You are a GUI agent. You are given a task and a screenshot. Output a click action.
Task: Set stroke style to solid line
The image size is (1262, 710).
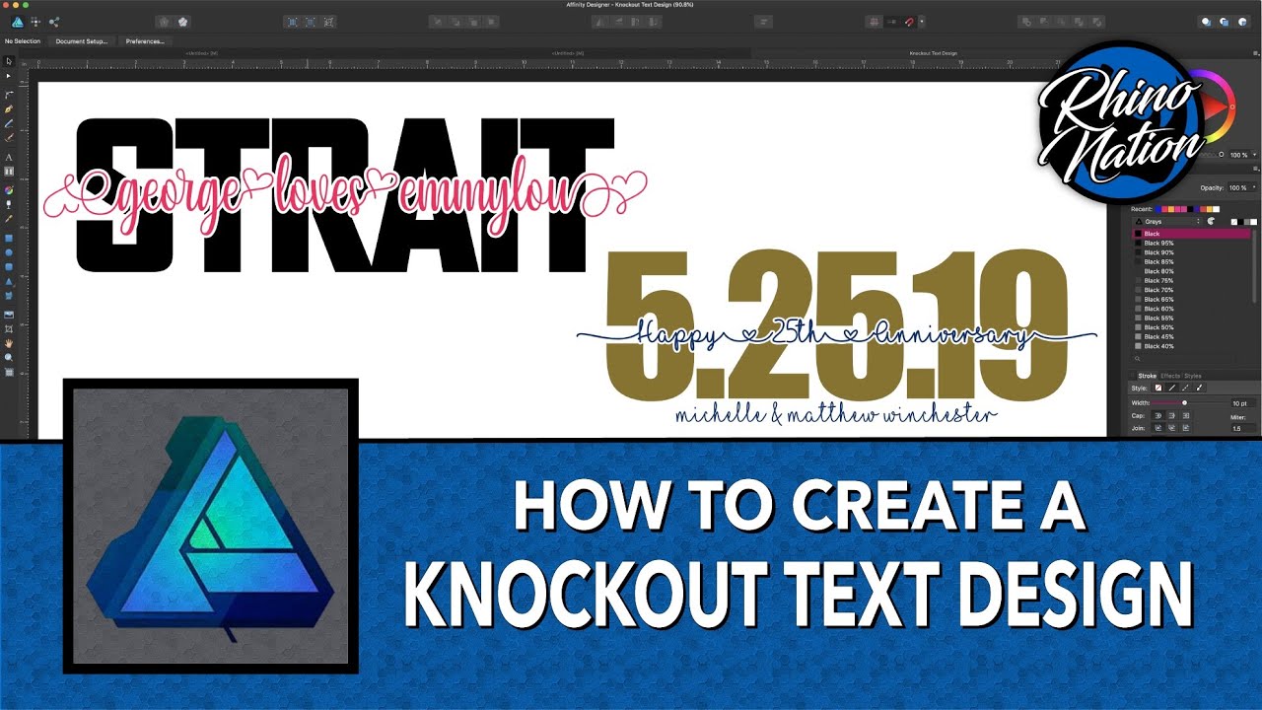click(1171, 388)
